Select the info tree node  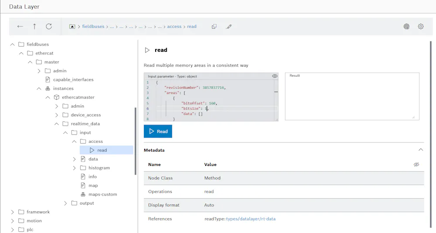point(92,177)
